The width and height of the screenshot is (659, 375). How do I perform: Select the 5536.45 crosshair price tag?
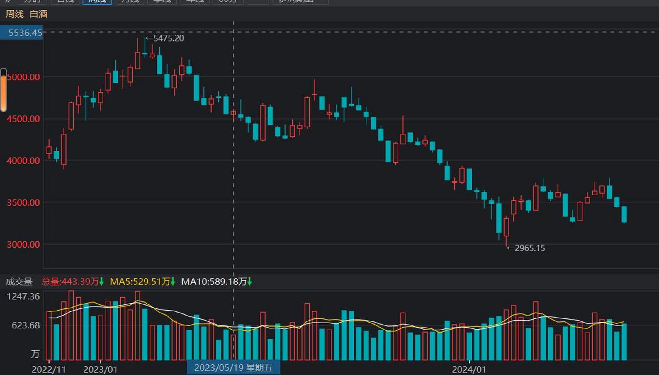pyautogui.click(x=21, y=33)
